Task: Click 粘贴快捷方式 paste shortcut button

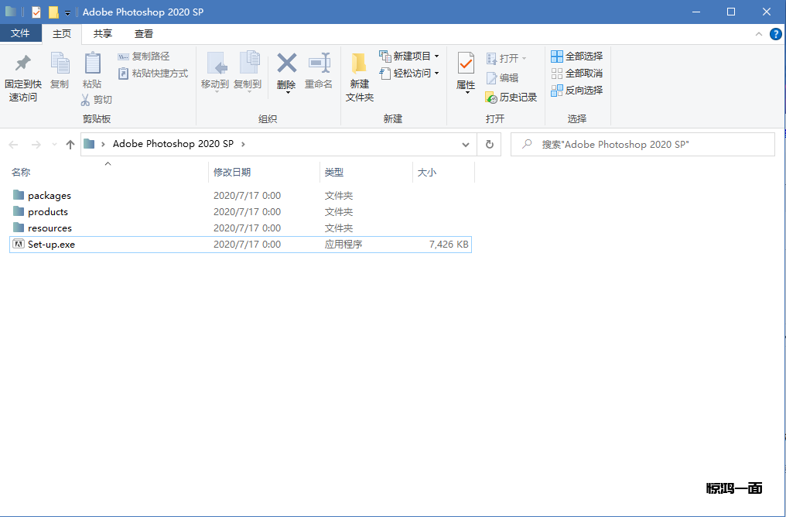Action: coord(152,74)
